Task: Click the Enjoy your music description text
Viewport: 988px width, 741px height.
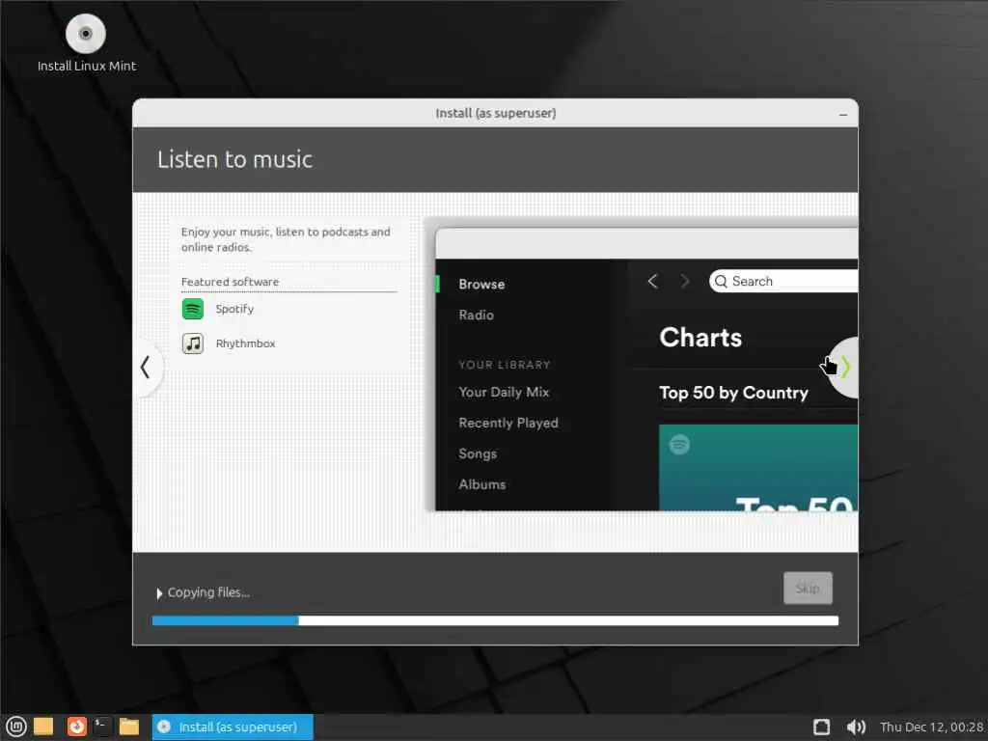Action: coord(286,239)
